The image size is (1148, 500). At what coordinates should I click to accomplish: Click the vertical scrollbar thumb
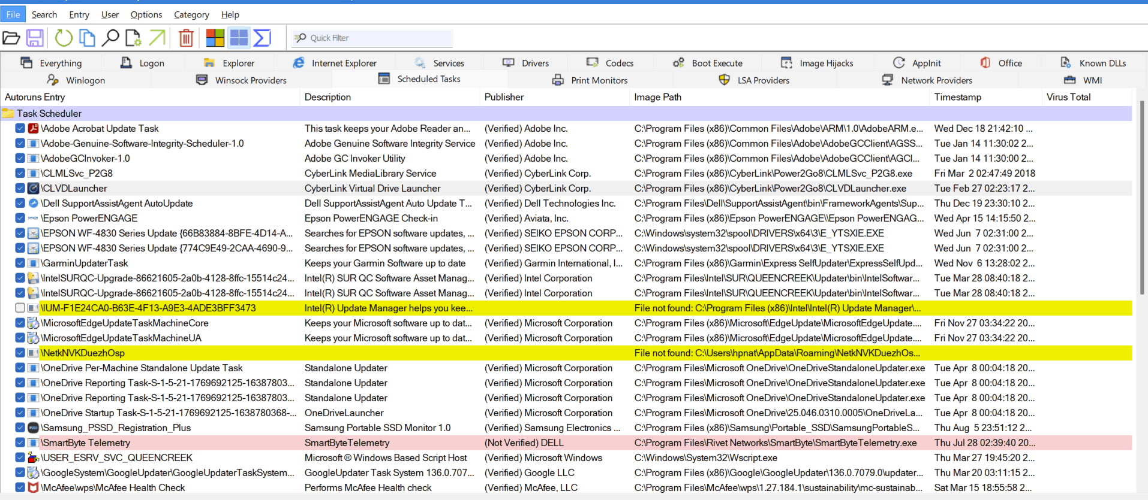pos(1141,198)
